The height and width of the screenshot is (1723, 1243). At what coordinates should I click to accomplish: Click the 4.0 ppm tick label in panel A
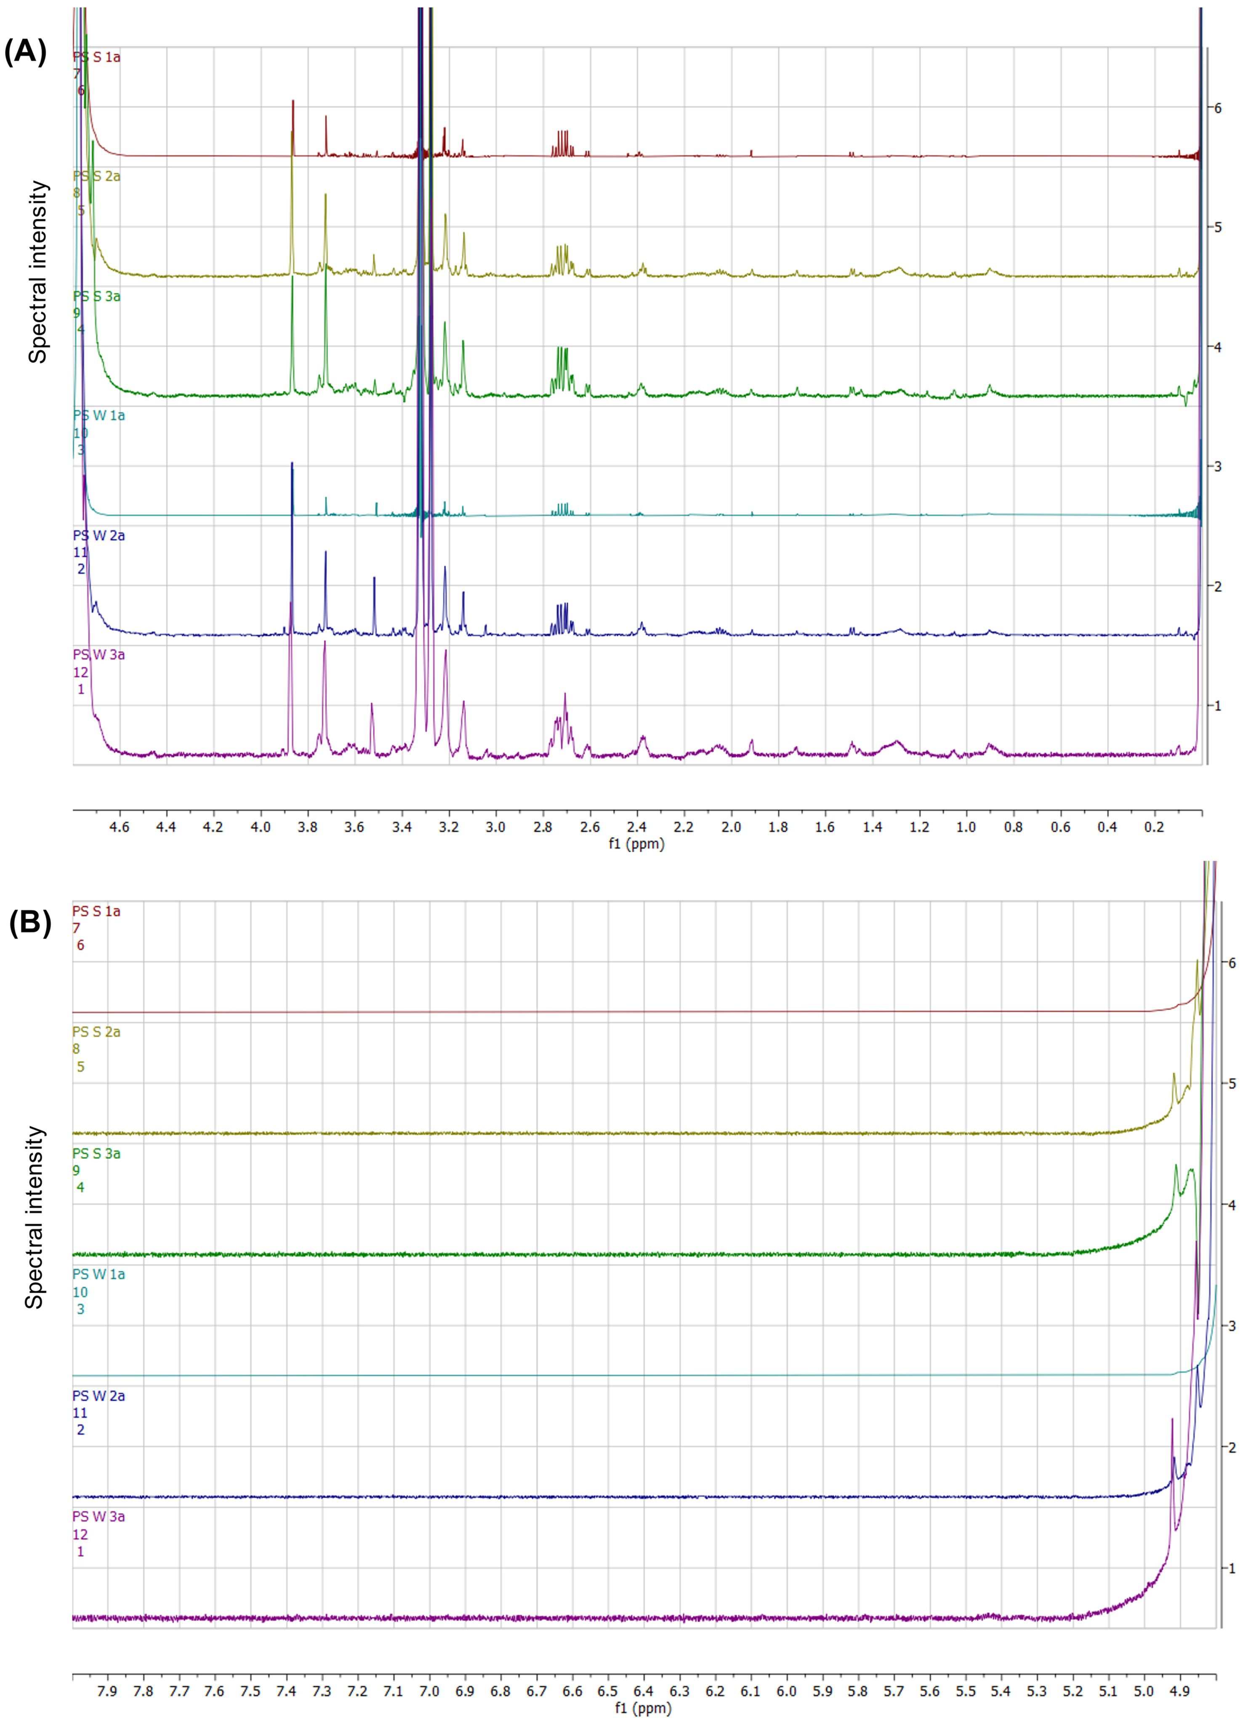click(261, 827)
